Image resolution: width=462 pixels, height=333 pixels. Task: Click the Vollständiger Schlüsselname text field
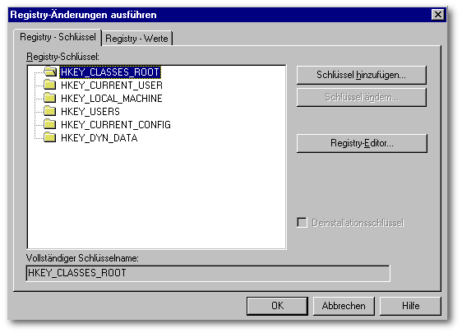(x=208, y=273)
